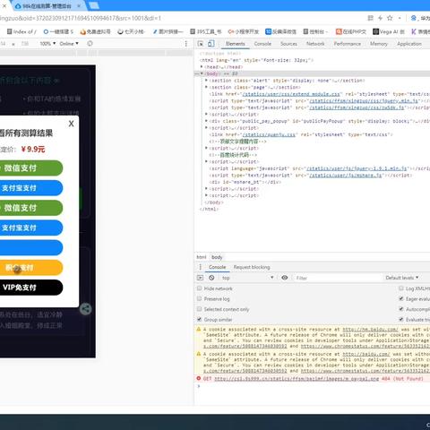
Task: Enable the Preserve log checkbox
Action: (x=199, y=298)
